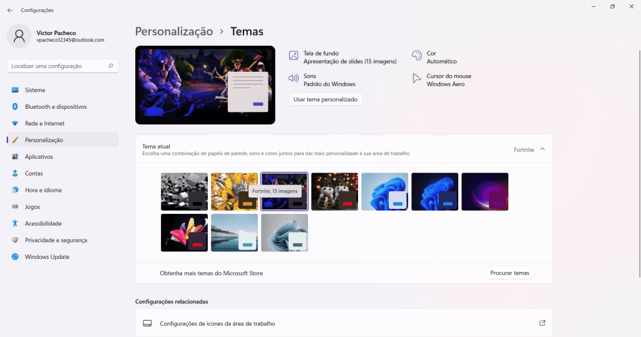Select Aplicativos in the sidebar

[x=63, y=156]
